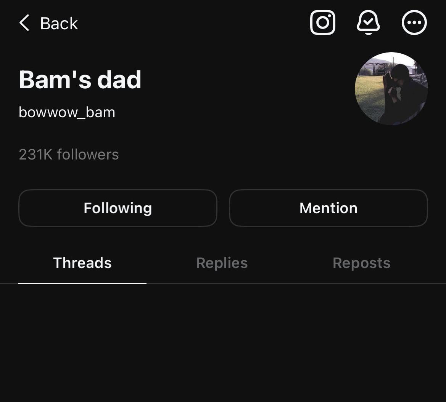Viewport: 446px width, 402px height.
Task: Open notification settings dropdown via bell
Action: (x=368, y=22)
